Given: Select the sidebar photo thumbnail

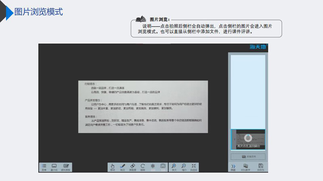Looking at the screenshot, I should [x=248, y=140].
